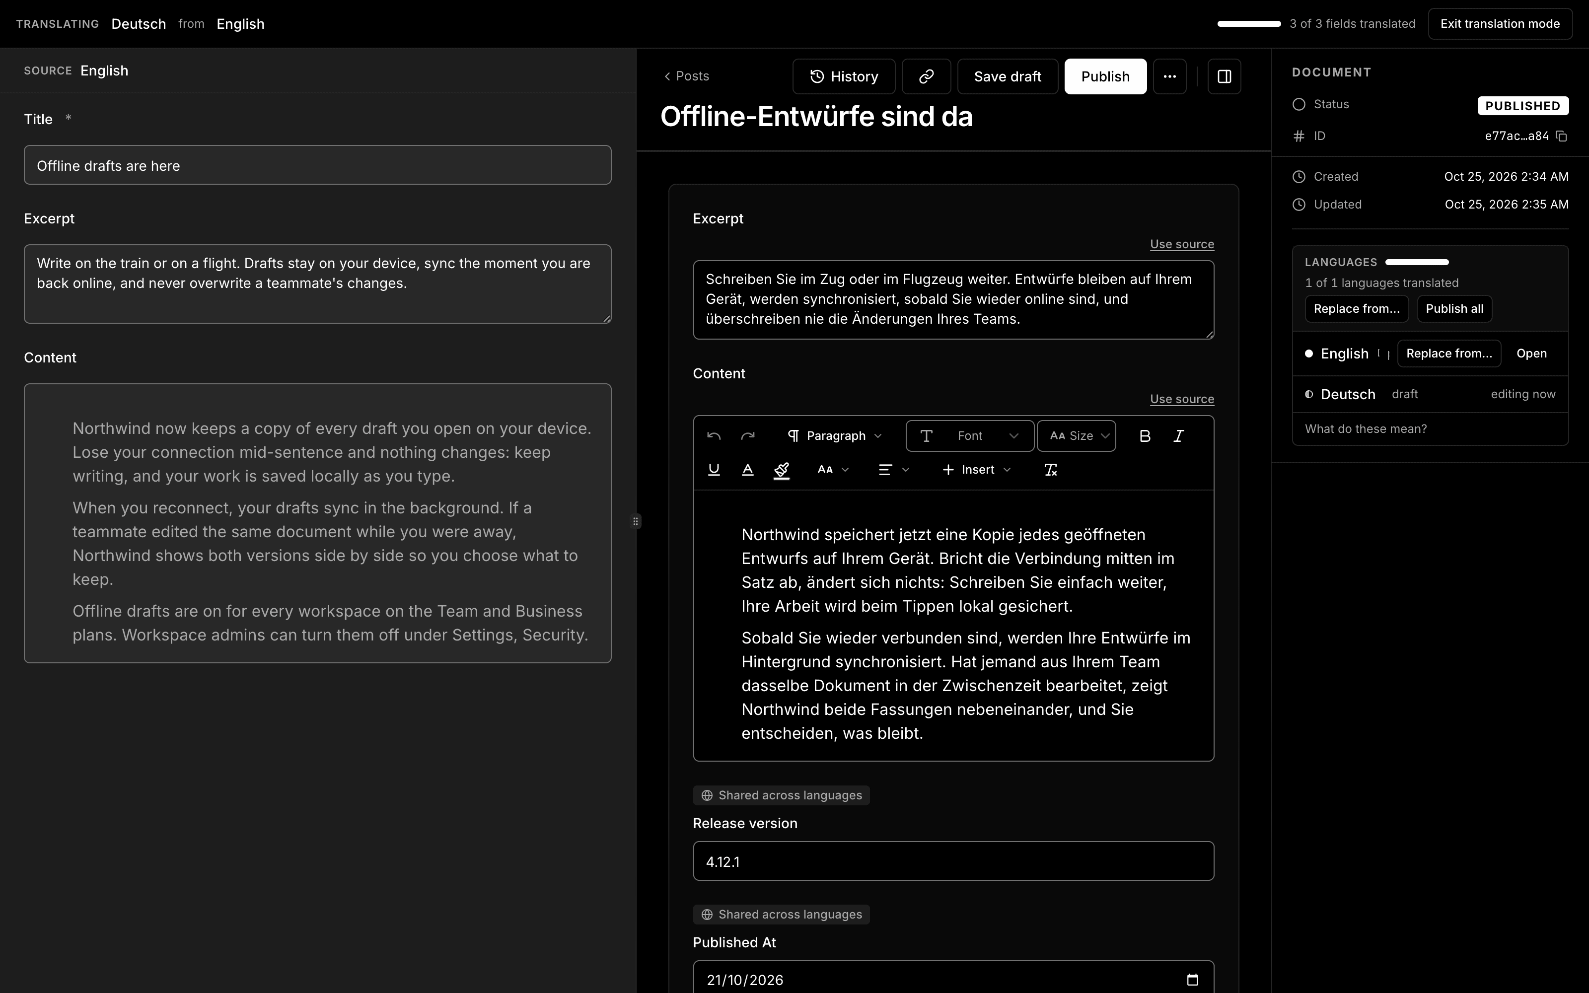Open the three-dot more options menu
The width and height of the screenshot is (1589, 993).
coord(1169,76)
